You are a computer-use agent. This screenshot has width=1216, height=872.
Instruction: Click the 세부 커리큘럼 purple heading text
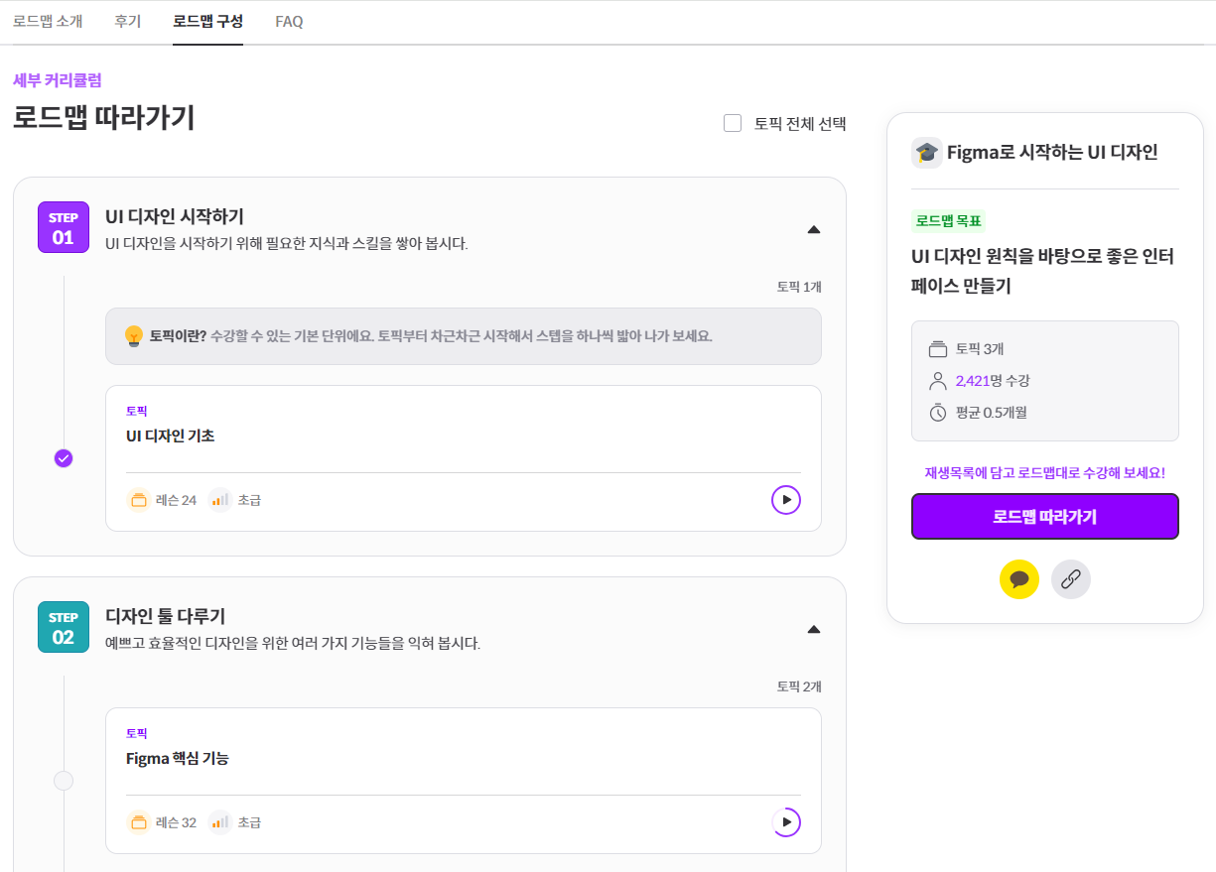pyautogui.click(x=58, y=80)
